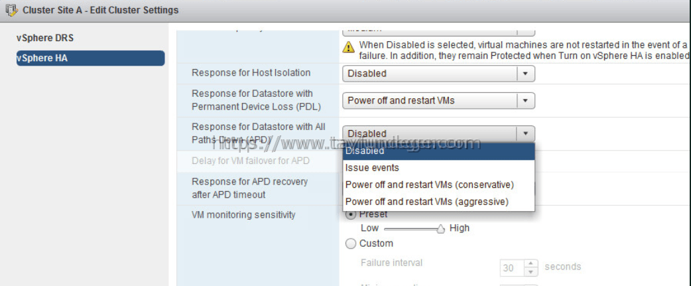Select the Custom monitoring sensitivity radio
The image size is (691, 286).
tap(351, 244)
